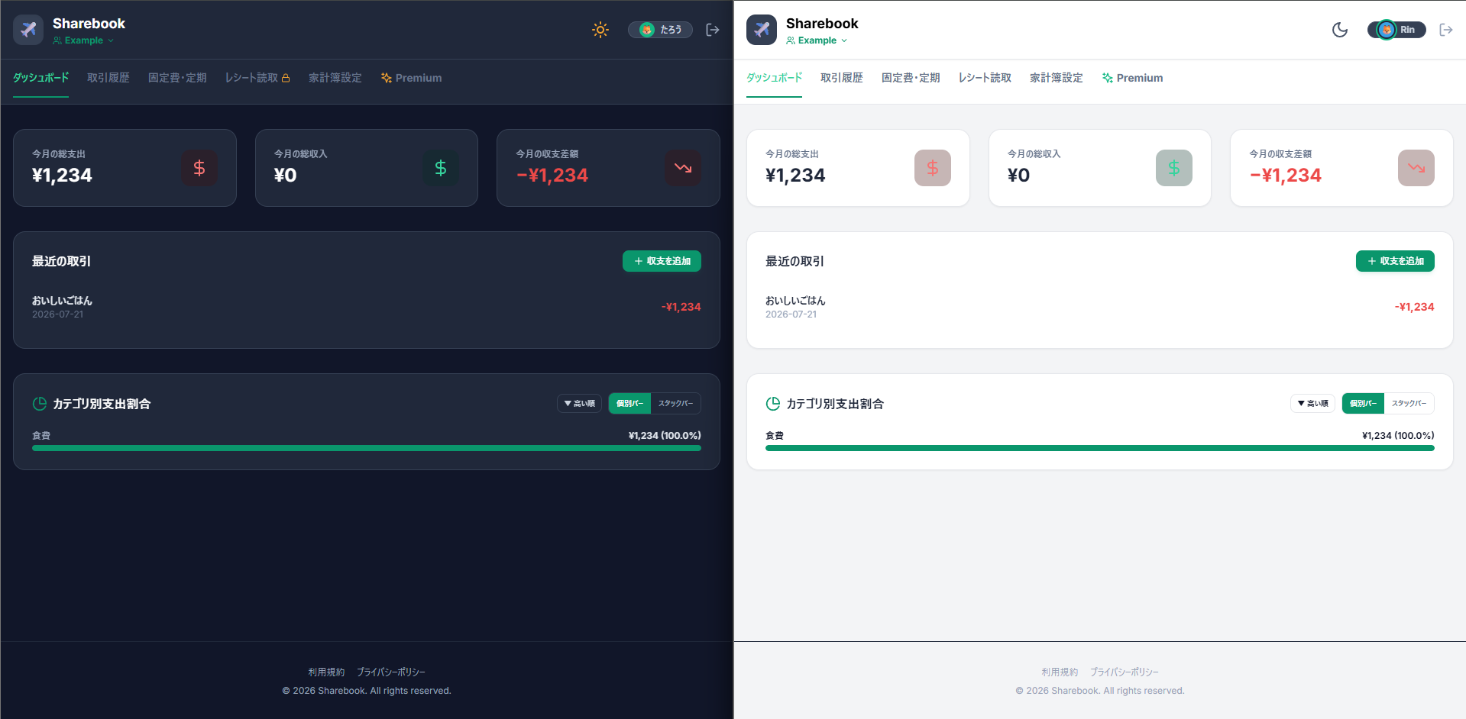The height and width of the screenshot is (719, 1466).
Task: Click 収支を追加 button in dark window
Action: pos(662,261)
